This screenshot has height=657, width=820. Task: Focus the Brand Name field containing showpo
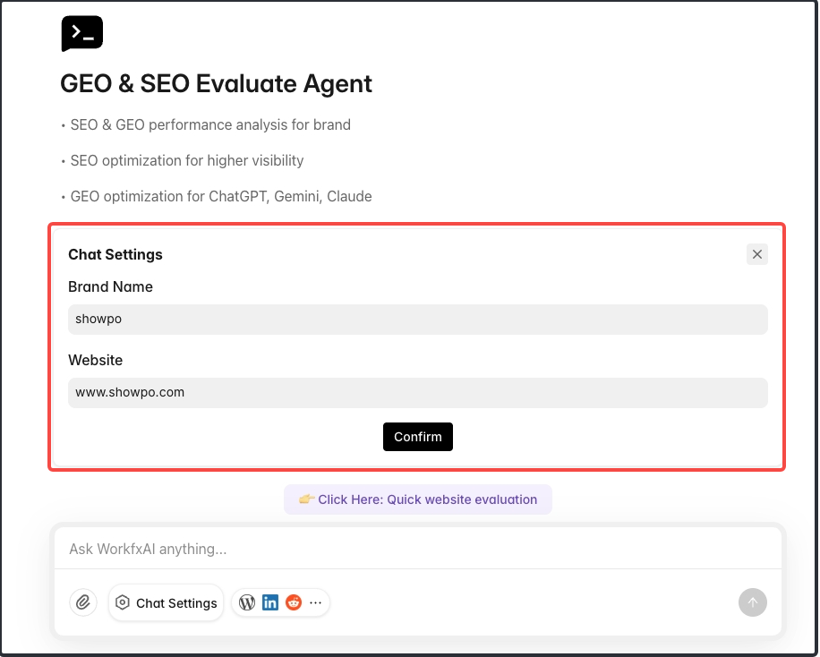coord(417,320)
